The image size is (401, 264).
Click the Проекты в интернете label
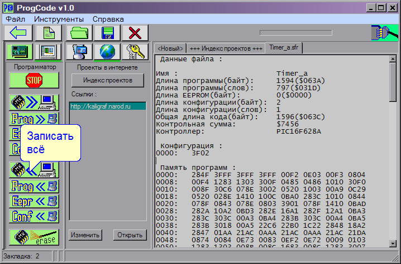(x=107, y=67)
